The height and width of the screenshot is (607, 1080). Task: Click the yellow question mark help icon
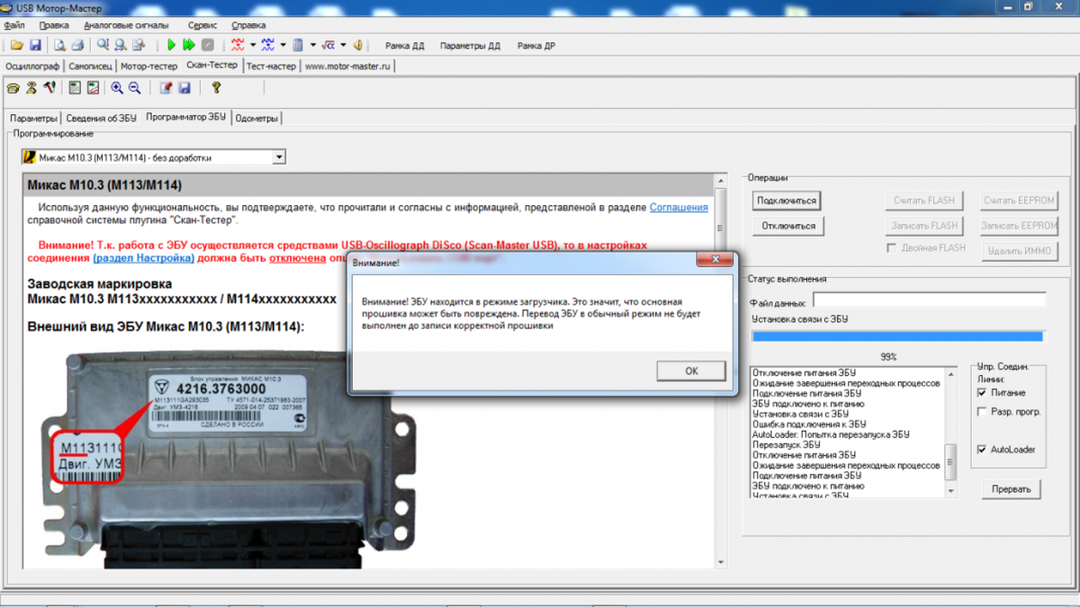216,88
